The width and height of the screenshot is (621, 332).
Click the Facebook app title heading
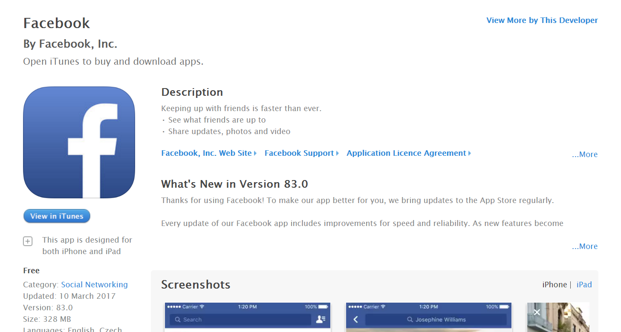click(57, 23)
